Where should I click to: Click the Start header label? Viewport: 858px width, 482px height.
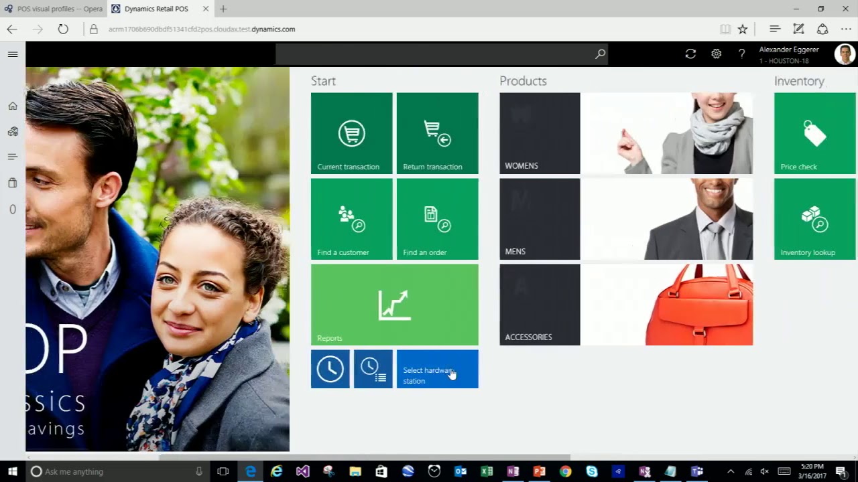[x=323, y=81]
